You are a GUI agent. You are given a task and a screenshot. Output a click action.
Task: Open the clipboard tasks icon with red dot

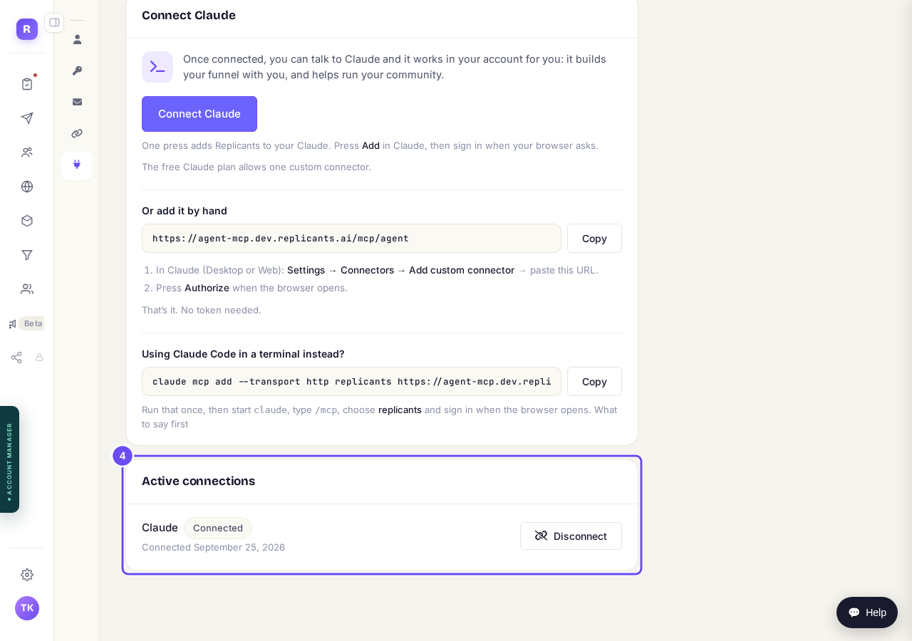click(x=27, y=84)
